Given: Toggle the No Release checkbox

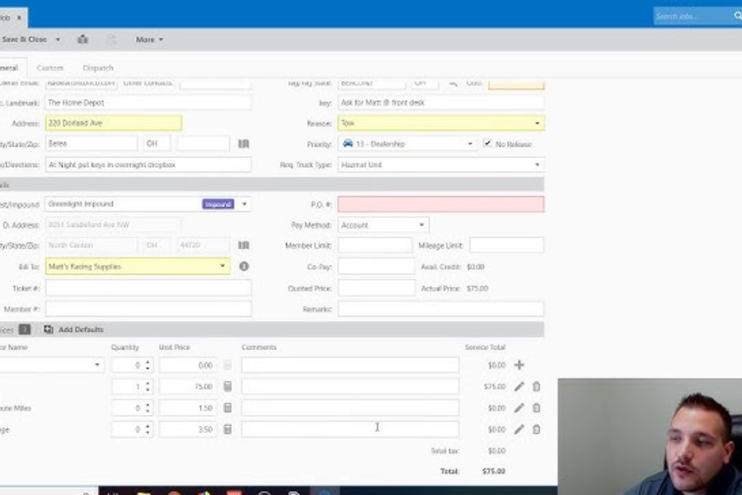Looking at the screenshot, I should click(487, 144).
